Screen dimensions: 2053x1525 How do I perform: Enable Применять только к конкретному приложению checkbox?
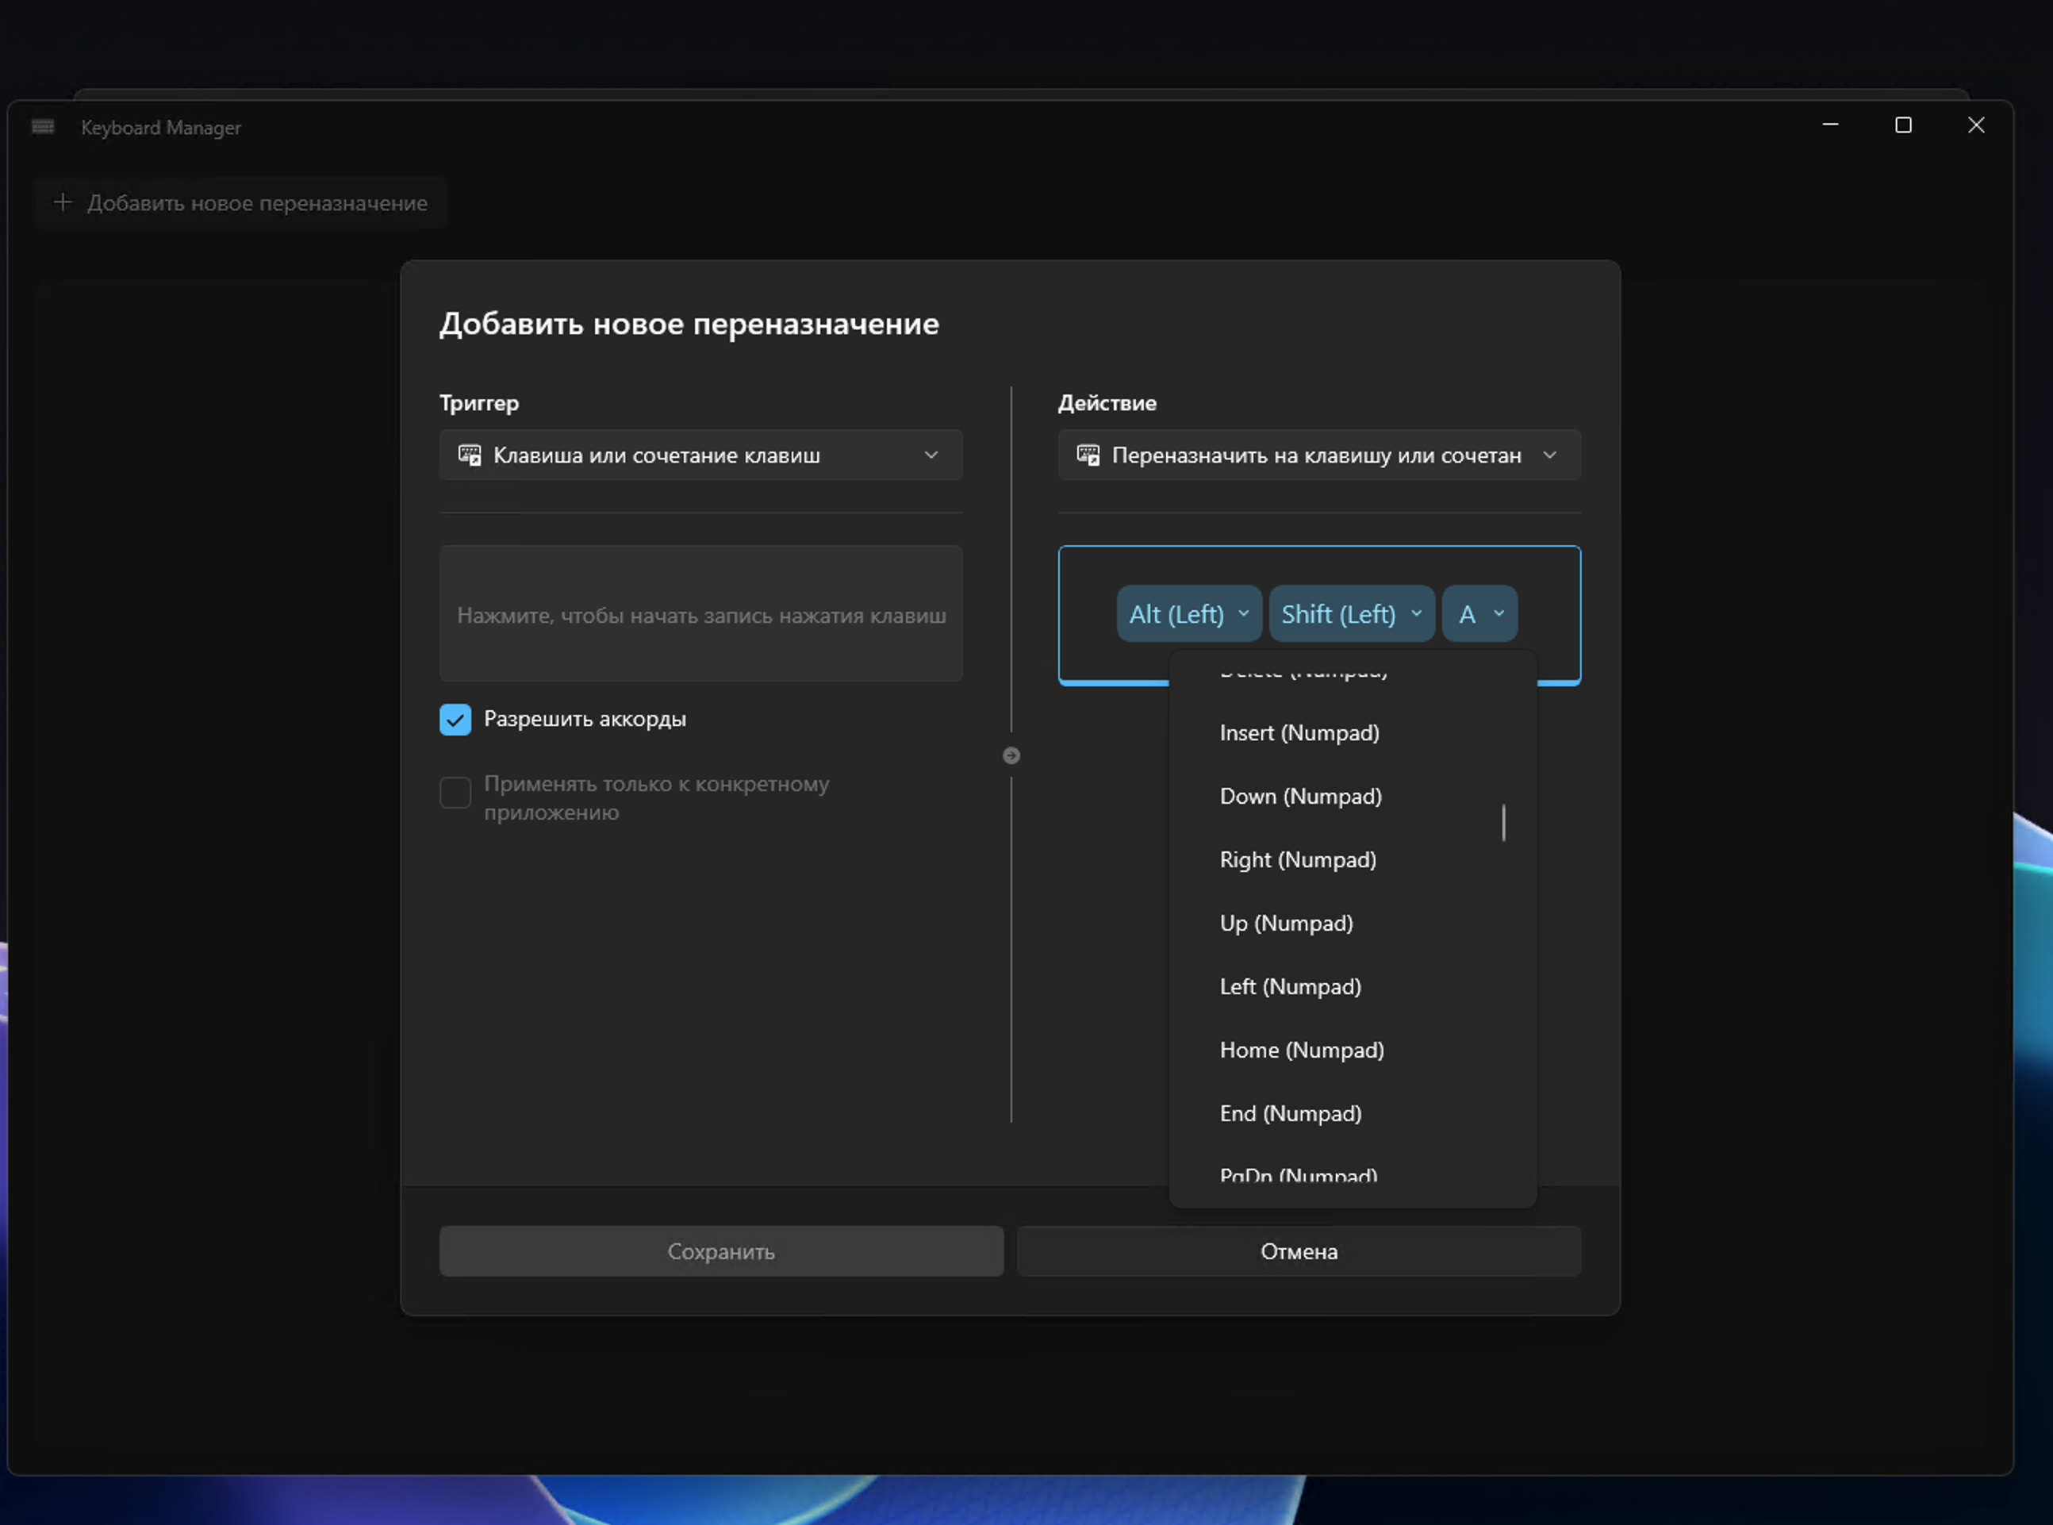[x=455, y=792]
